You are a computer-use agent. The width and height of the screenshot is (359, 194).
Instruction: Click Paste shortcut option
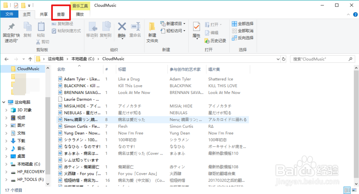[x=66, y=30]
